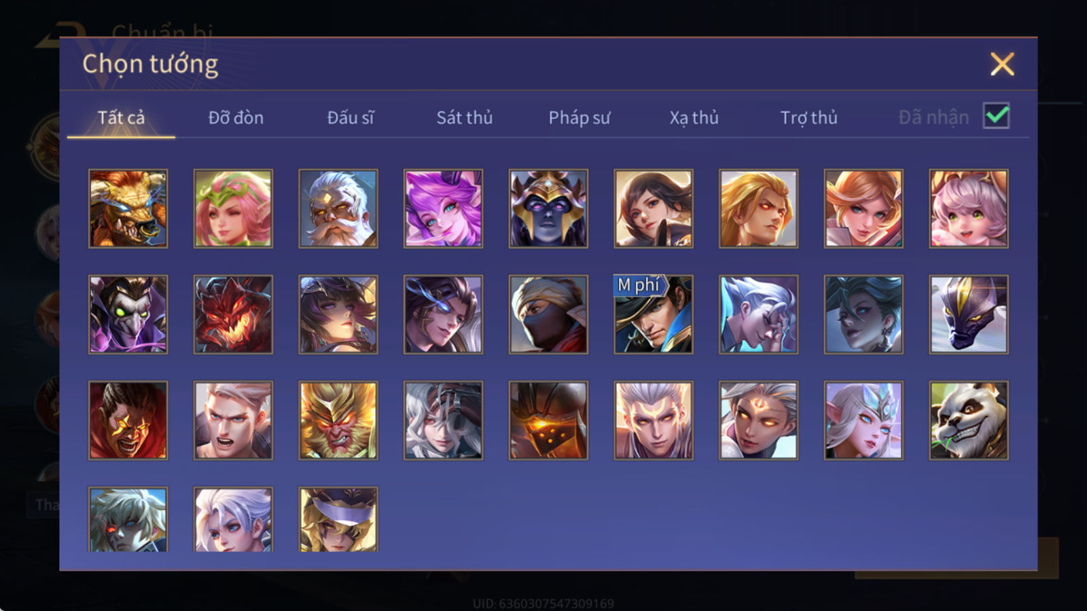Pick the panda hero portrait
1087x611 pixels.
pyautogui.click(x=969, y=420)
